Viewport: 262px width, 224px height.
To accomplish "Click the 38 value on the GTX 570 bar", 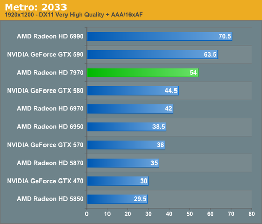I will [160, 145].
